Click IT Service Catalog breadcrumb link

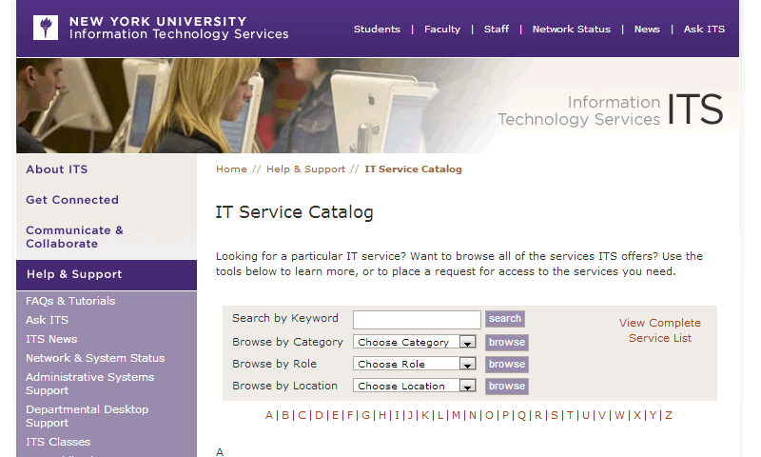(x=413, y=169)
